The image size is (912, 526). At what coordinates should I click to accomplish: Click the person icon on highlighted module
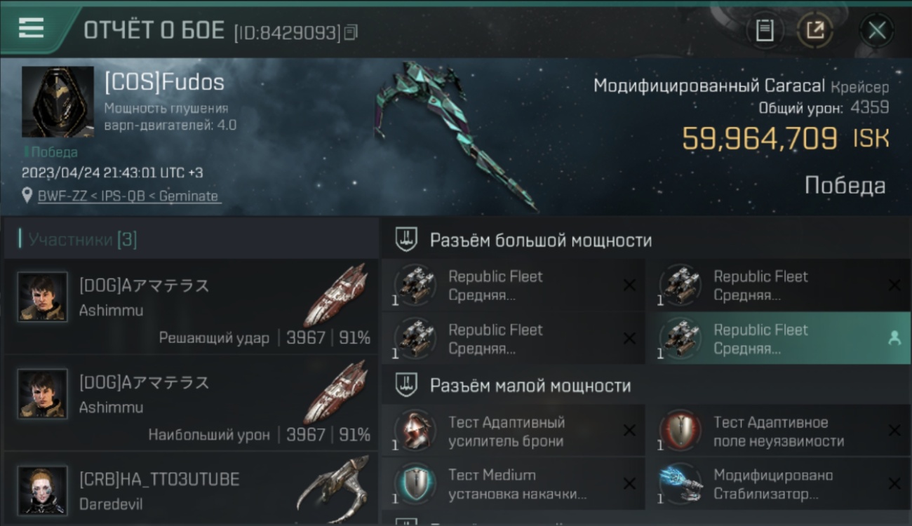(894, 338)
